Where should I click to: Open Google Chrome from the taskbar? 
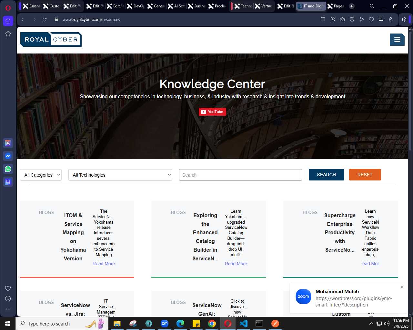[212, 324]
